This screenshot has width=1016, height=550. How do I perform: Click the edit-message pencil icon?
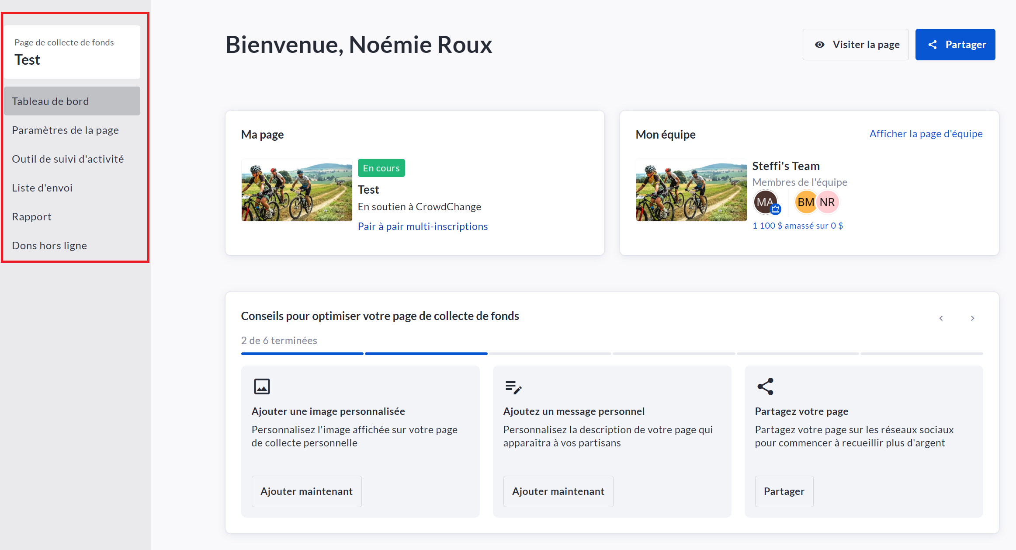point(513,387)
